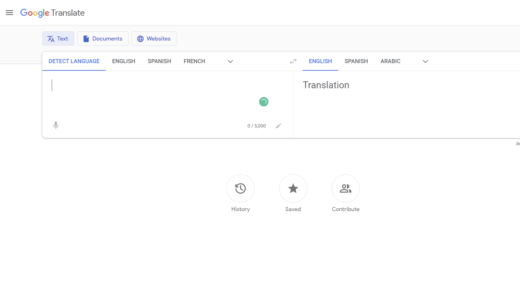Click the Documents file icon
The width and height of the screenshot is (520, 289).
click(x=86, y=38)
